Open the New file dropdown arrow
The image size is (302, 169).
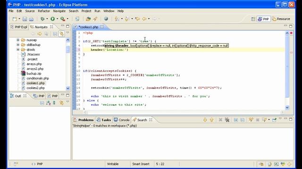pos(19,19)
